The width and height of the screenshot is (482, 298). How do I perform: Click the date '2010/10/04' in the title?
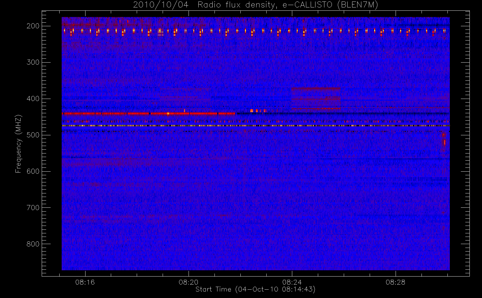click(161, 5)
